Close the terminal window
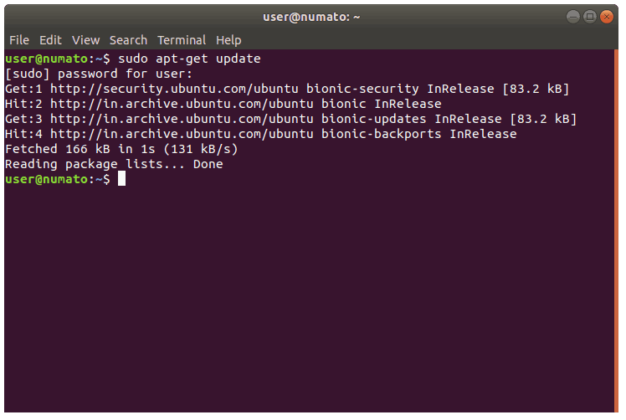Viewport: 626px width, 420px height. click(x=607, y=16)
